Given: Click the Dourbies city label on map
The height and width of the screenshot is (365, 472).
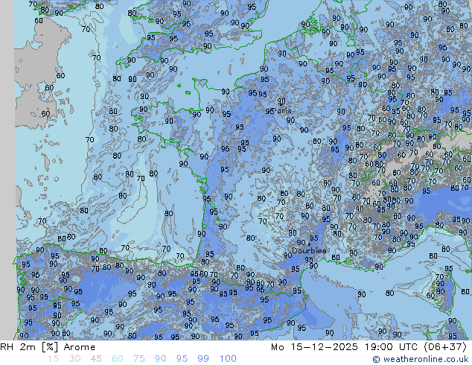Looking at the screenshot, I should (x=309, y=250).
